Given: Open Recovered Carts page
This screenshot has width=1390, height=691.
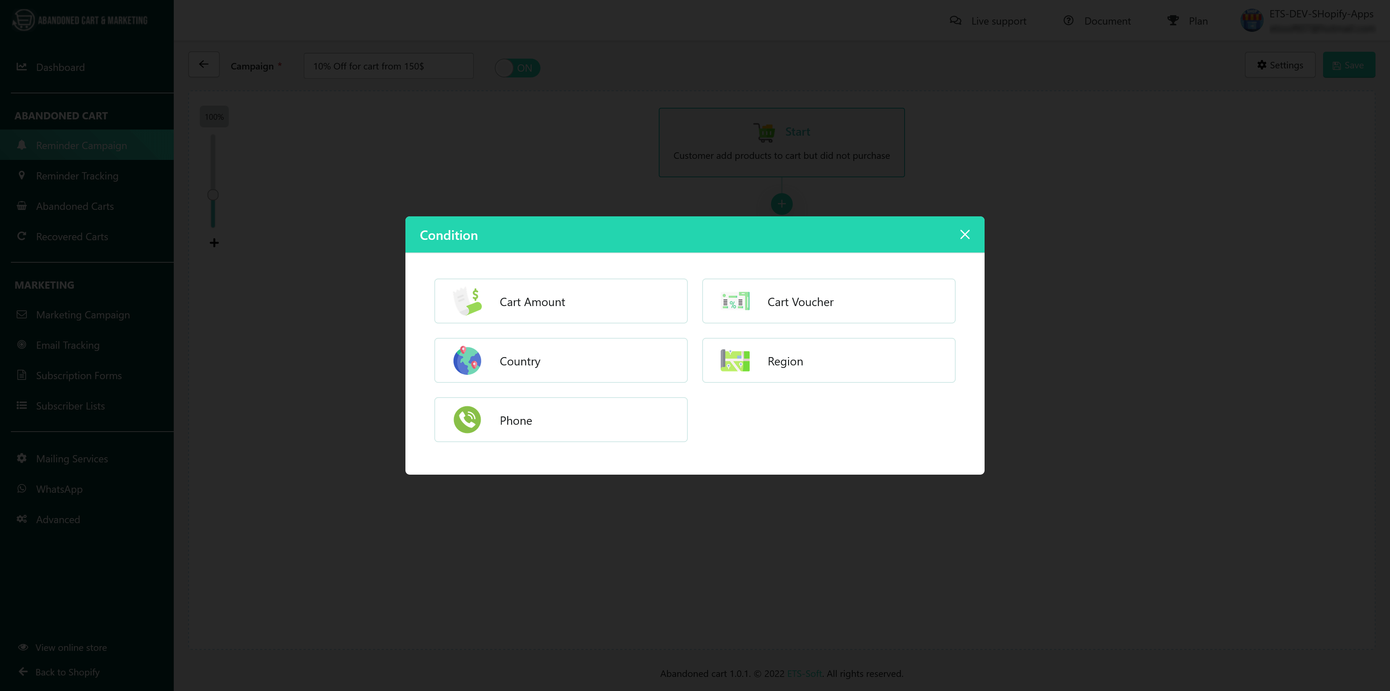Looking at the screenshot, I should click(87, 236).
